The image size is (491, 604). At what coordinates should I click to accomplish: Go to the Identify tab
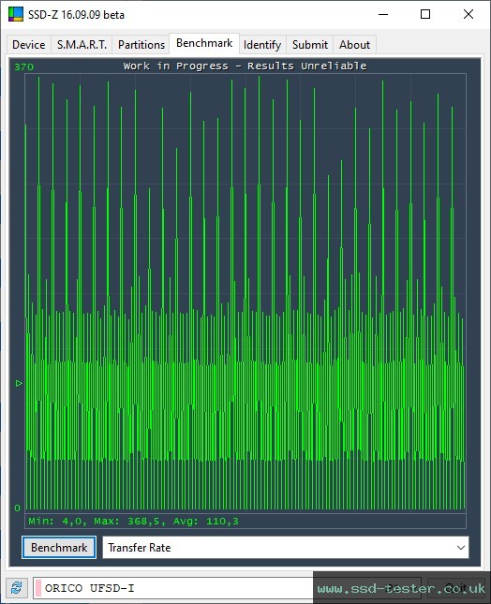point(262,45)
